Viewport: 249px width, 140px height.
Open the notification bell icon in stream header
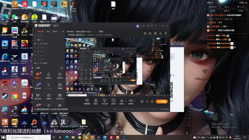pyautogui.click(x=160, y=33)
